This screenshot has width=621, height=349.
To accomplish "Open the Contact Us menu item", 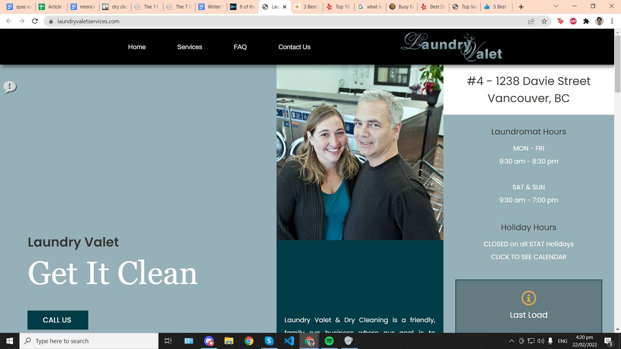I will pos(294,47).
